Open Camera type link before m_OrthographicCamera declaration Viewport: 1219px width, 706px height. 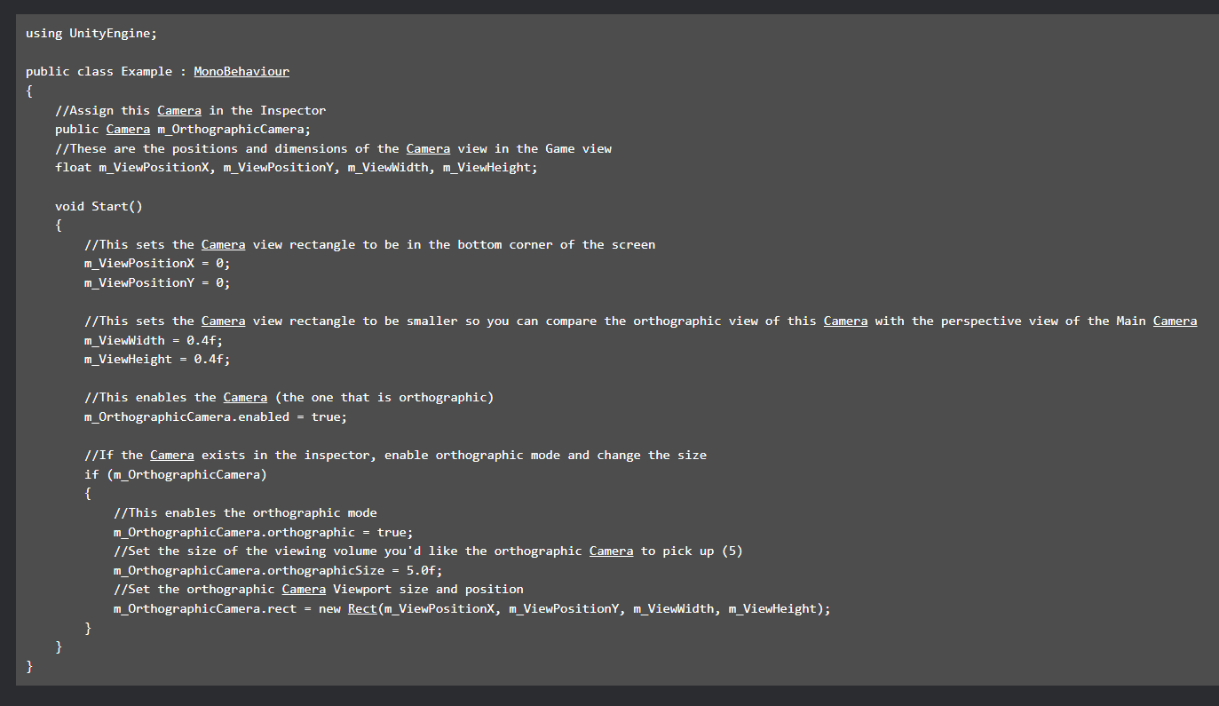128,129
